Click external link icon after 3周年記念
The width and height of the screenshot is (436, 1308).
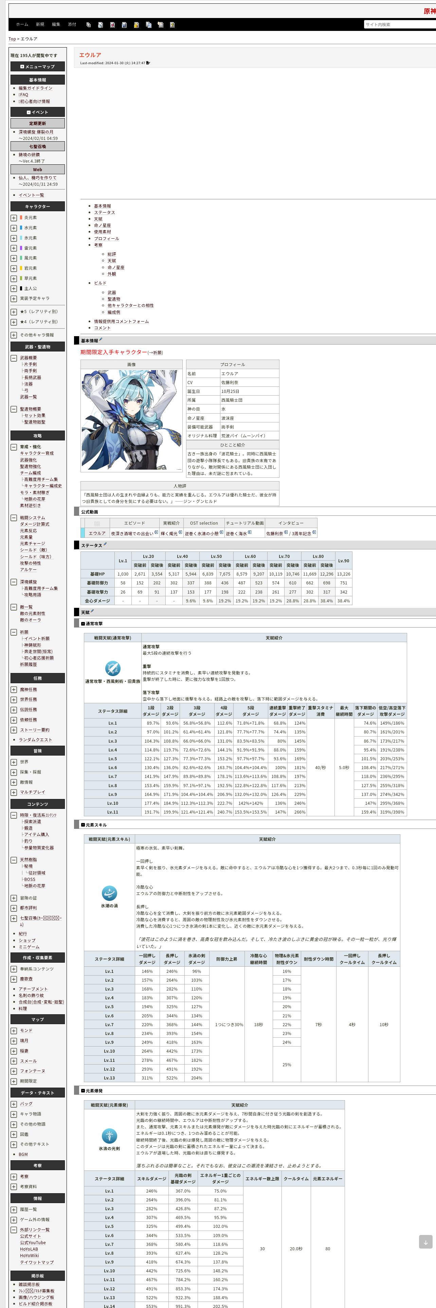point(314,532)
